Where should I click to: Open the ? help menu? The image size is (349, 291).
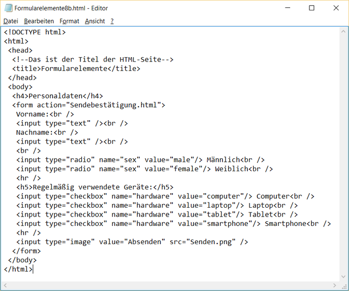pos(112,21)
